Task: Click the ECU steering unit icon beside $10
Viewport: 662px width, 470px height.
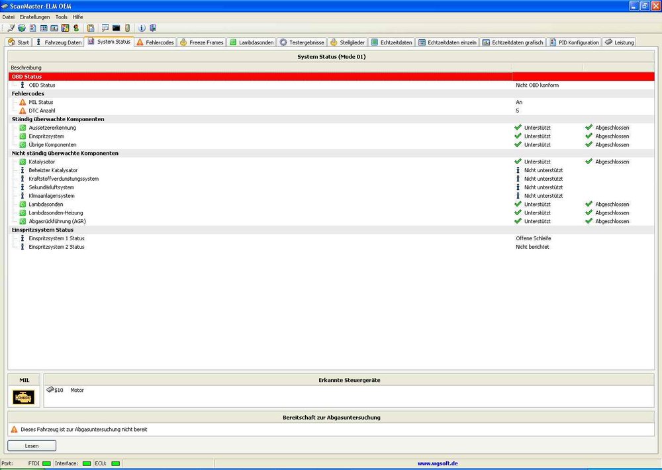Action: [50, 390]
